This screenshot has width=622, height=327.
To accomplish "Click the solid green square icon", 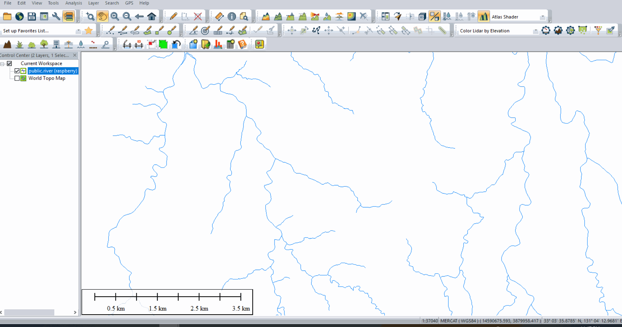I will (163, 44).
